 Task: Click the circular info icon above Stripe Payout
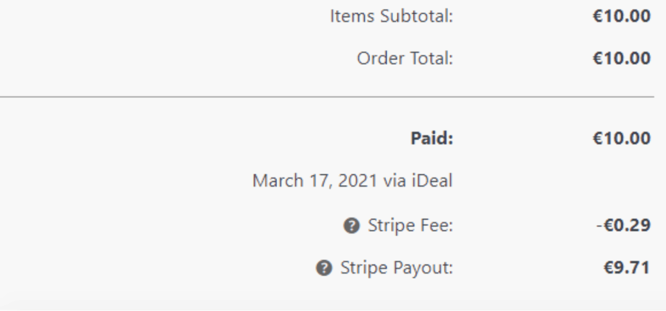[325, 267]
